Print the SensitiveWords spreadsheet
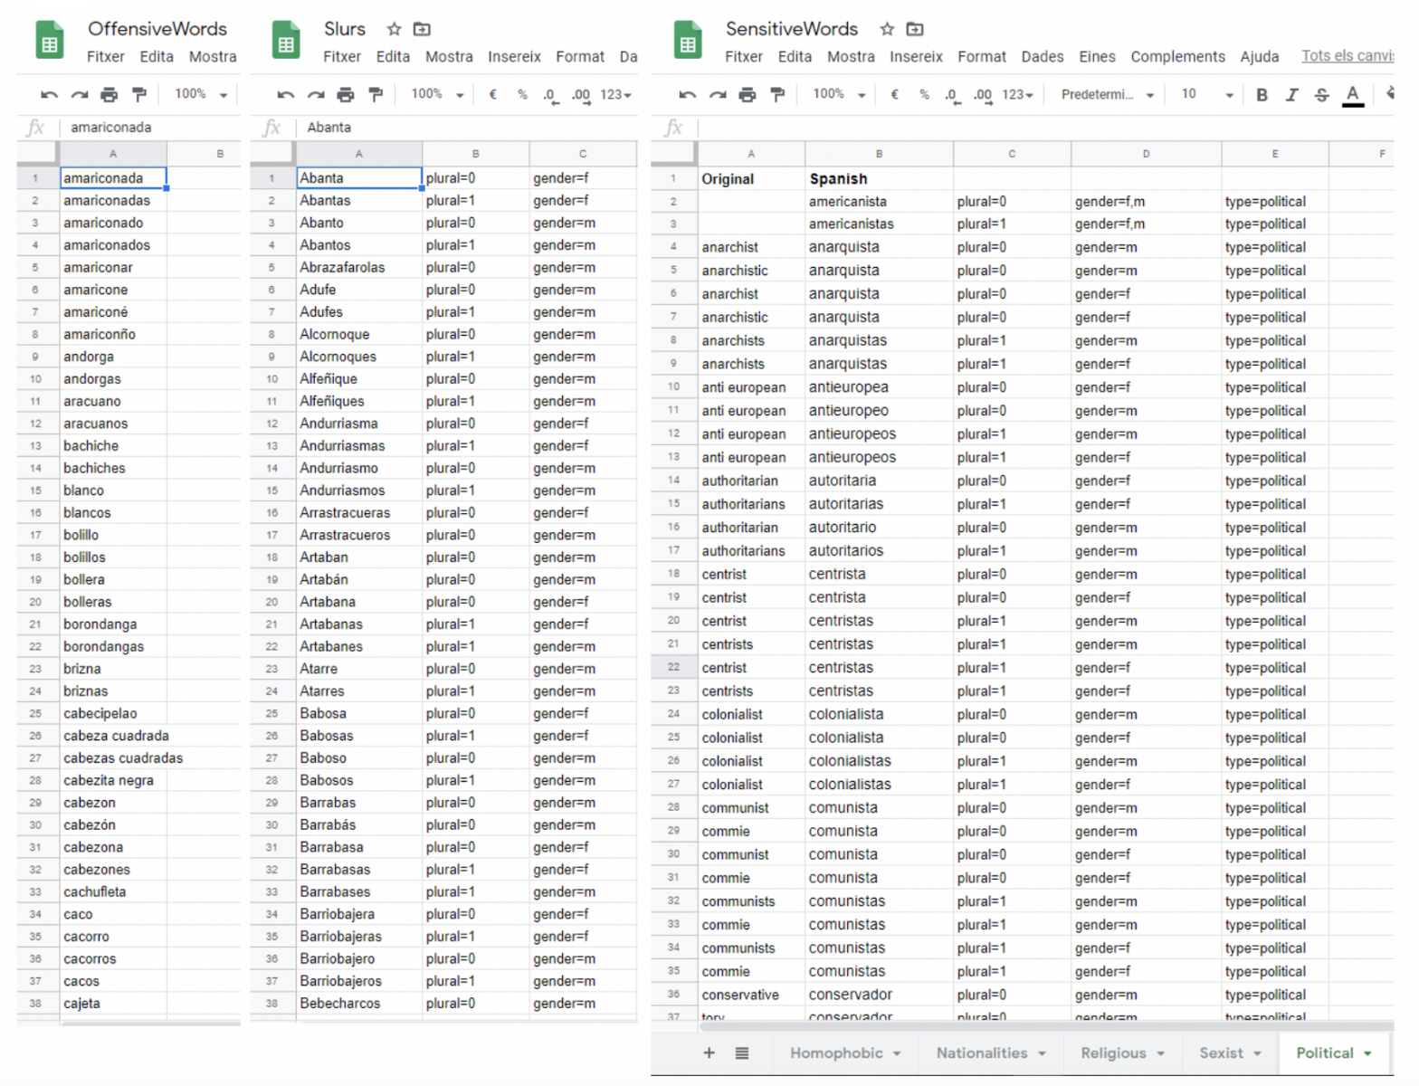This screenshot has width=1419, height=1086. pos(748,94)
